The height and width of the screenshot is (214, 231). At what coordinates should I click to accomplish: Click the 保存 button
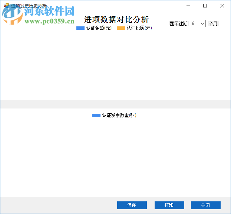click(132, 205)
